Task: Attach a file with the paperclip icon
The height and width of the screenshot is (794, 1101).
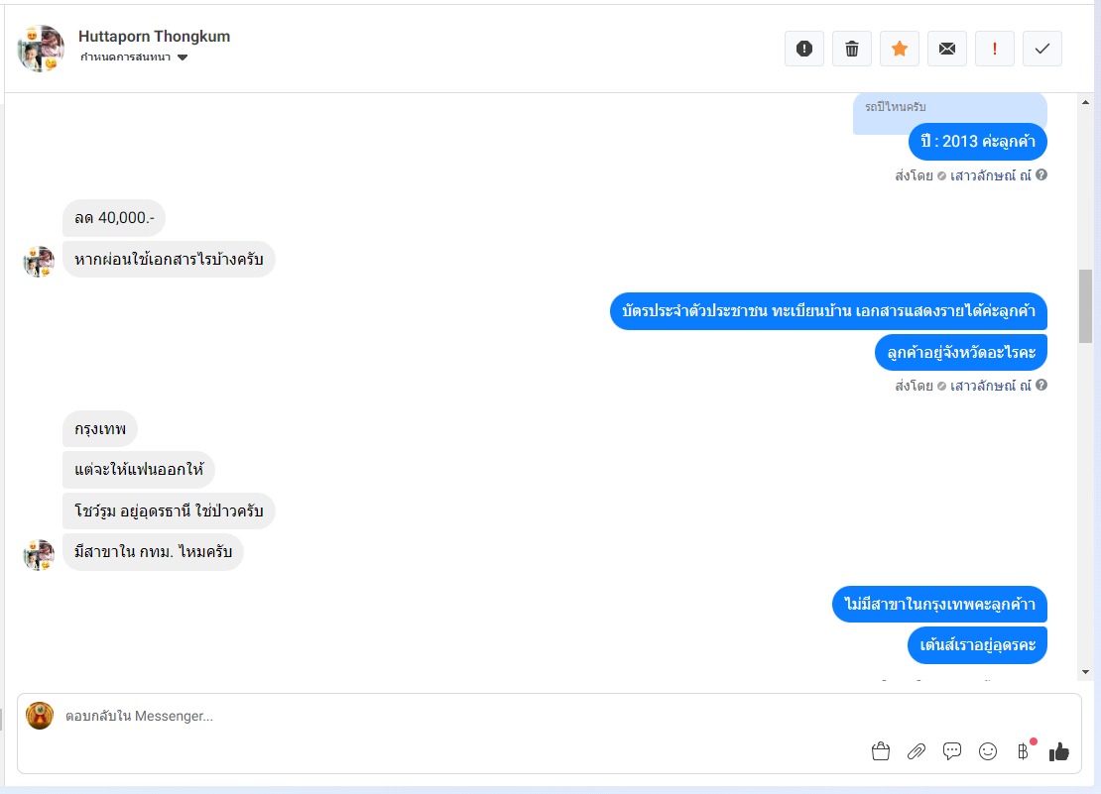Action: (x=917, y=752)
